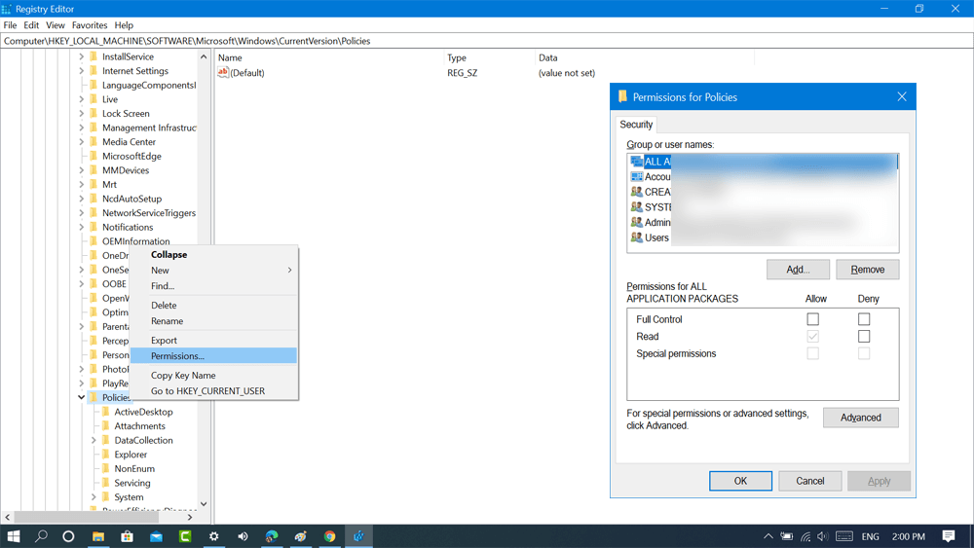Cancel the Permissions dialog
Screen dimensions: 974x548
point(810,481)
